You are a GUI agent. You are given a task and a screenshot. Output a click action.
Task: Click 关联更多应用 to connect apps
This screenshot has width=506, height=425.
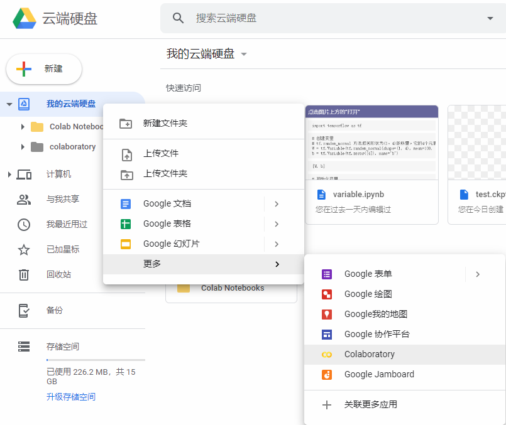(405, 405)
